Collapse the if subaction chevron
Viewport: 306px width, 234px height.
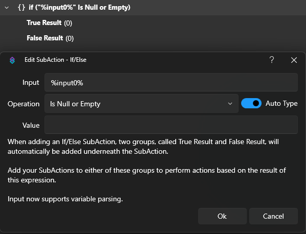(7, 8)
